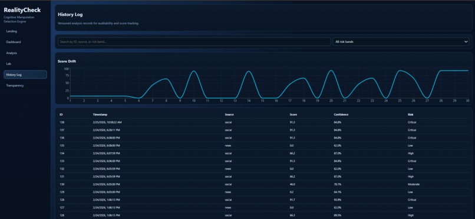Click confidence 89.5% in row 126
The width and height of the screenshot is (475, 219).
coord(338,215)
